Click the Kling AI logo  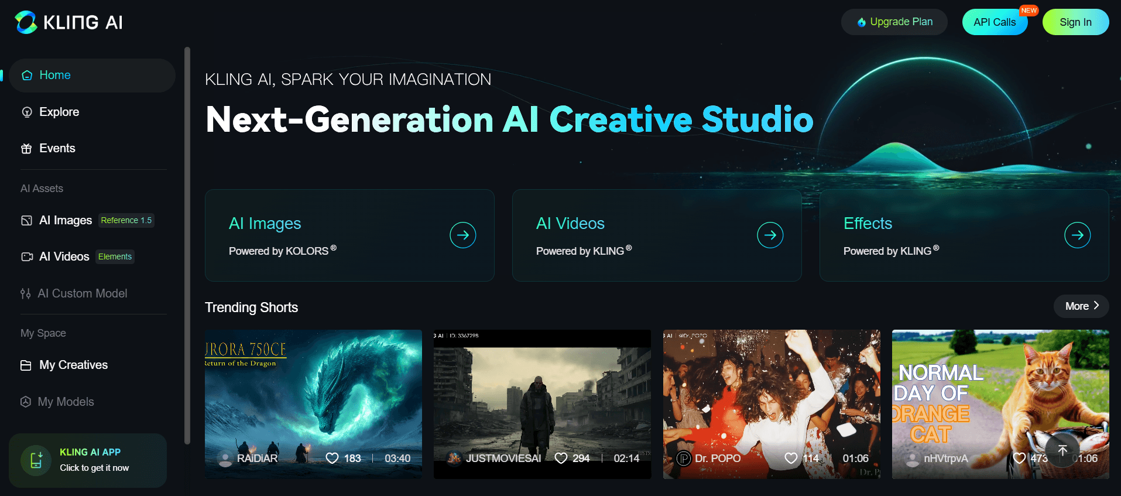click(x=68, y=22)
